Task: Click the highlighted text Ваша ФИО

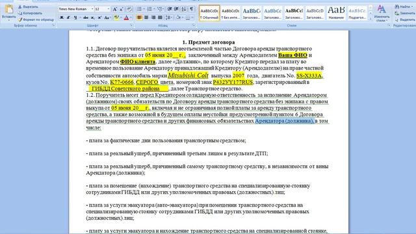Action: point(292,55)
